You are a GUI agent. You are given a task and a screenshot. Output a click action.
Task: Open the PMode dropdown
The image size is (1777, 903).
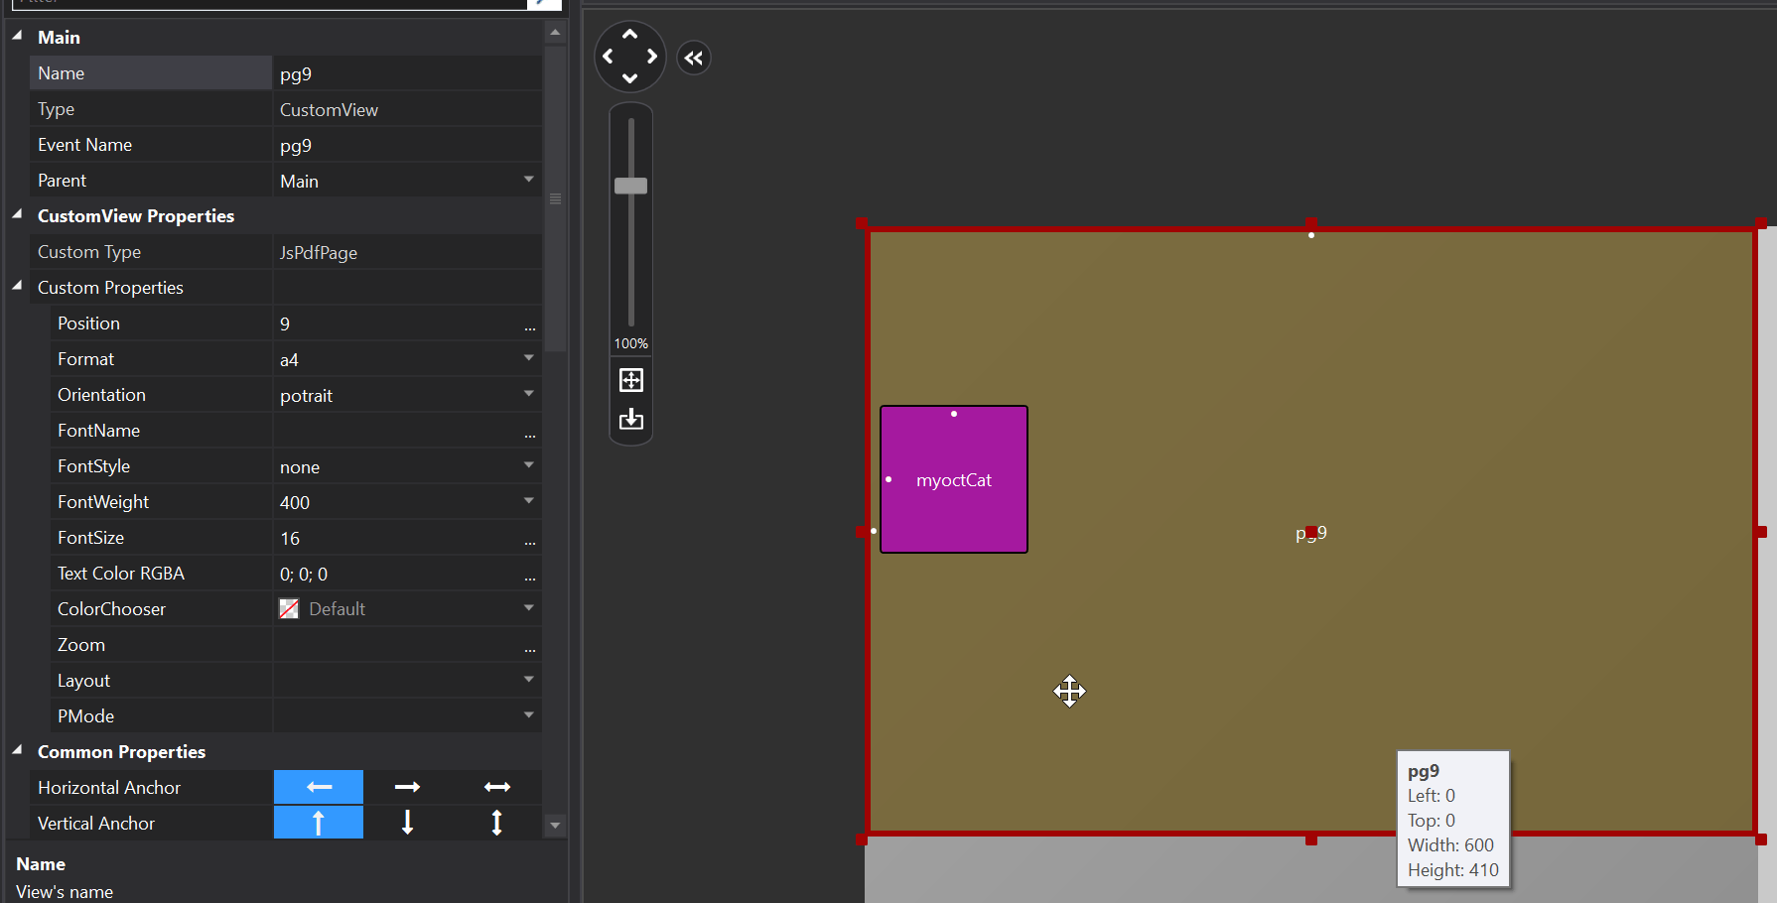click(x=529, y=715)
